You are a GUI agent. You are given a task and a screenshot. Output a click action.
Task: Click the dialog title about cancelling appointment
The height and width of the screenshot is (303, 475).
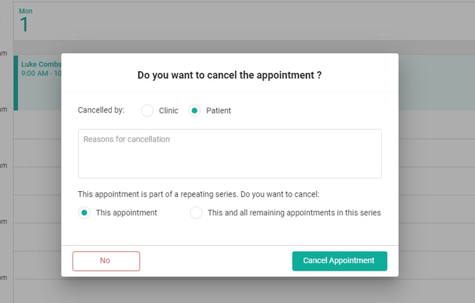[229, 75]
